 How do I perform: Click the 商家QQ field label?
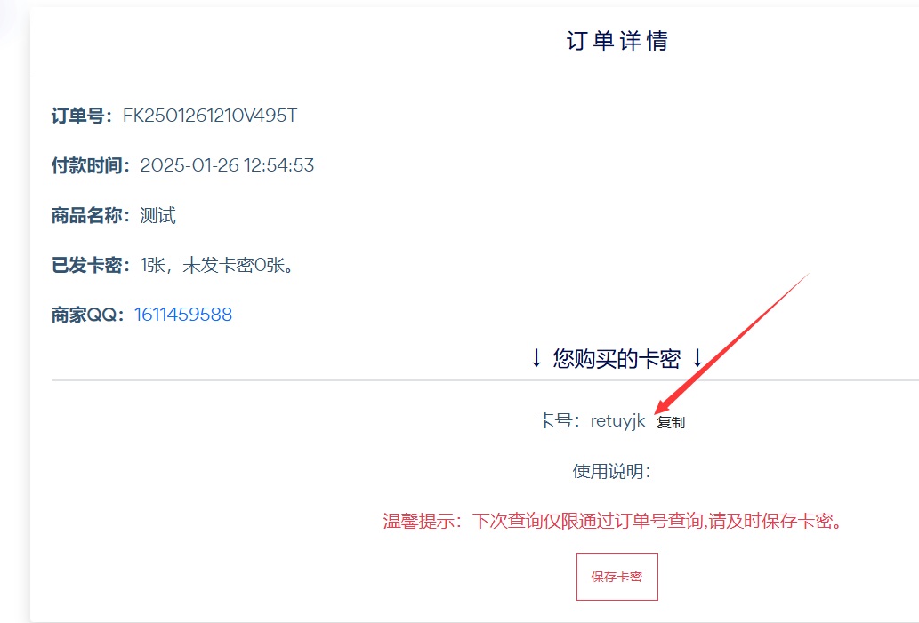[x=87, y=315]
